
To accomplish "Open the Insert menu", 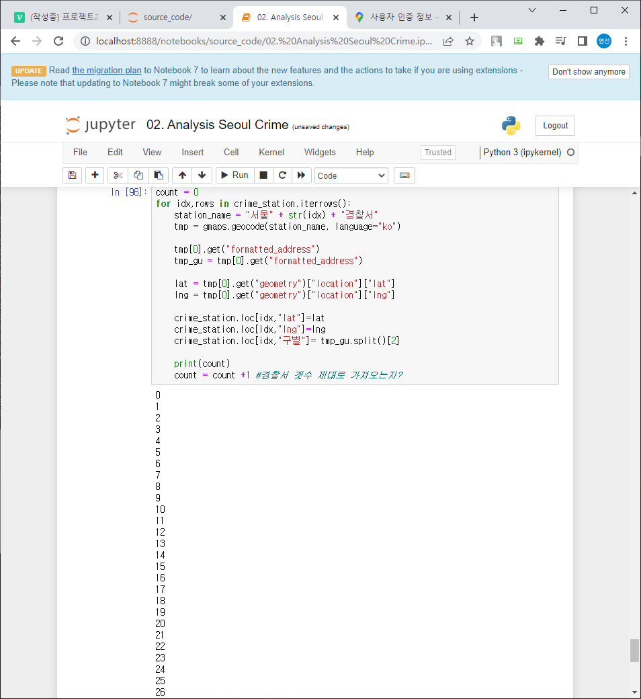I will (193, 153).
